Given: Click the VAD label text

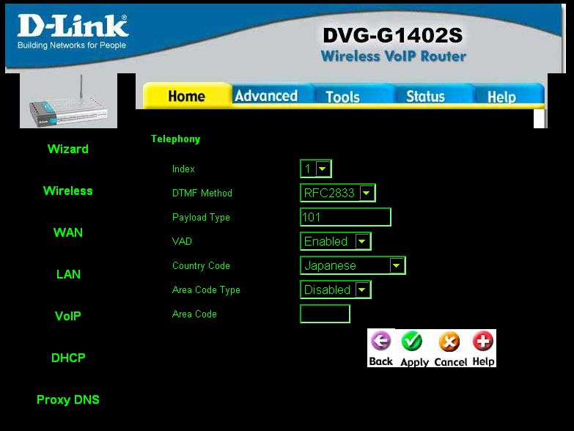Looking at the screenshot, I should (x=182, y=241).
